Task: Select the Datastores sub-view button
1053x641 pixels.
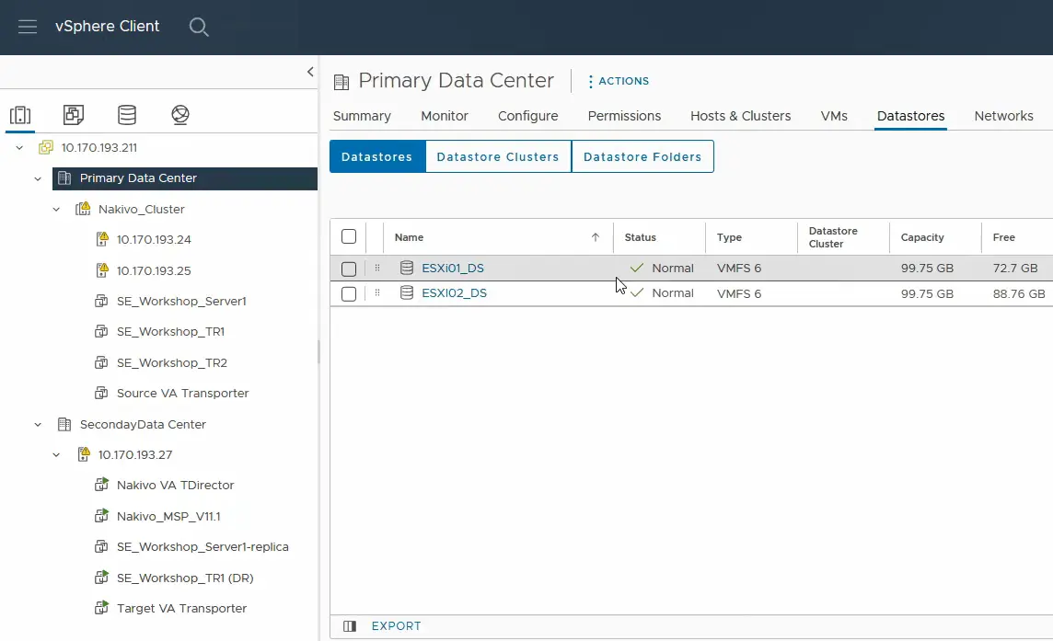Action: coord(377,156)
